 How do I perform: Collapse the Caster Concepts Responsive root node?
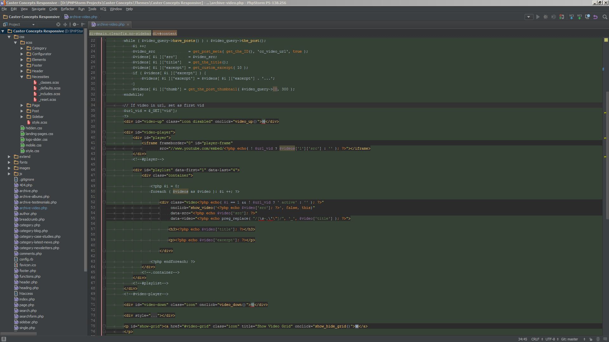click(x=3, y=31)
